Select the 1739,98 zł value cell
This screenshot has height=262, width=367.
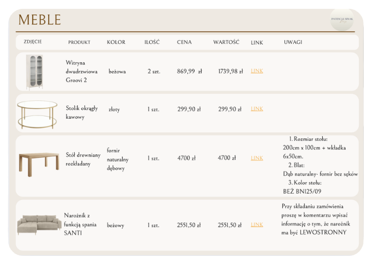pyautogui.click(x=230, y=71)
